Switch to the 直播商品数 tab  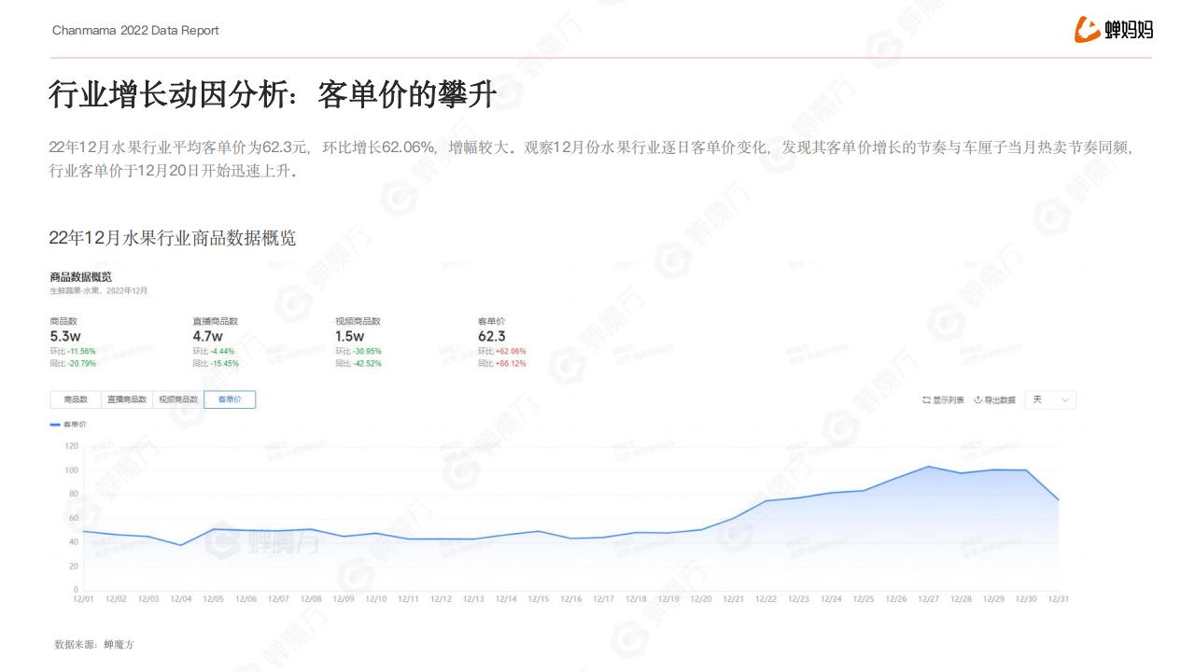127,399
